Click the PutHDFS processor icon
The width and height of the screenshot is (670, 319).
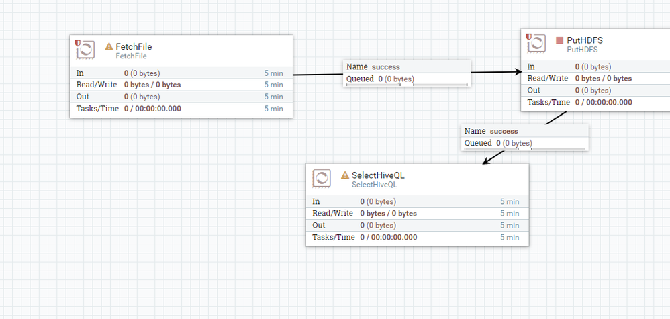tap(537, 43)
